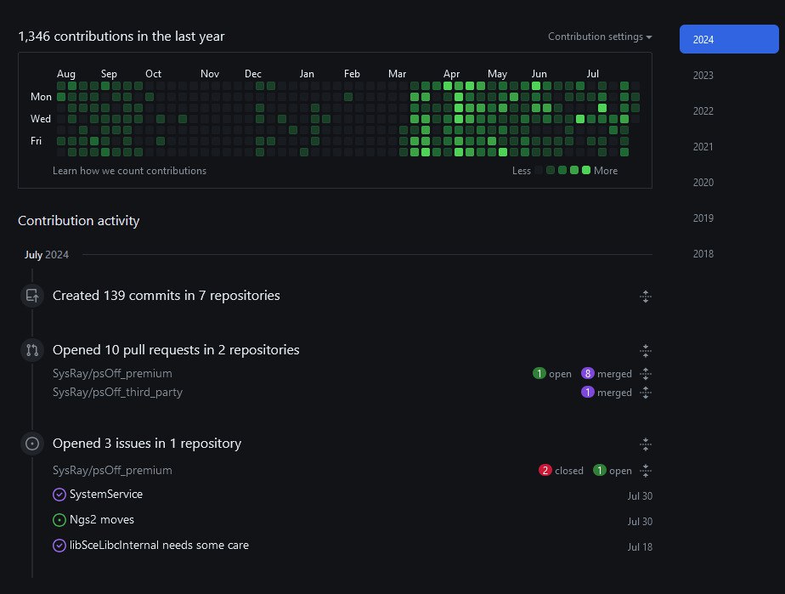Click the issues timeline icon
The image size is (785, 594).
point(32,444)
